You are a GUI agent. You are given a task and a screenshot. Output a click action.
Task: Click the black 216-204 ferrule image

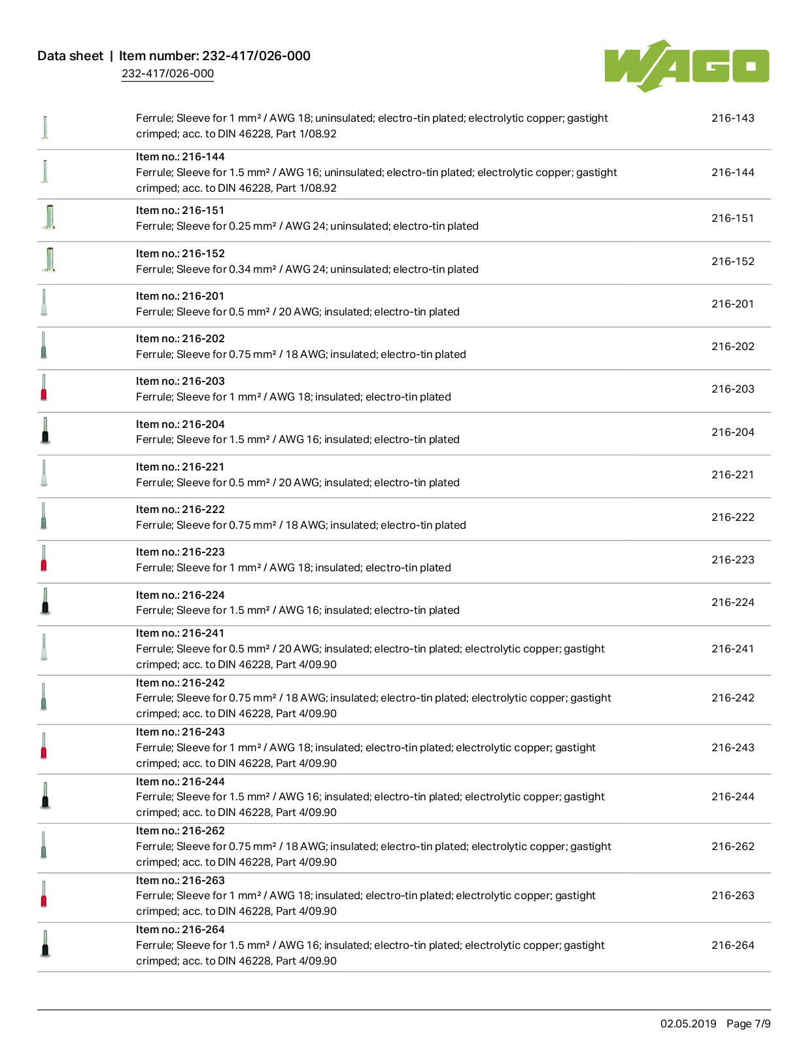tap(45, 431)
